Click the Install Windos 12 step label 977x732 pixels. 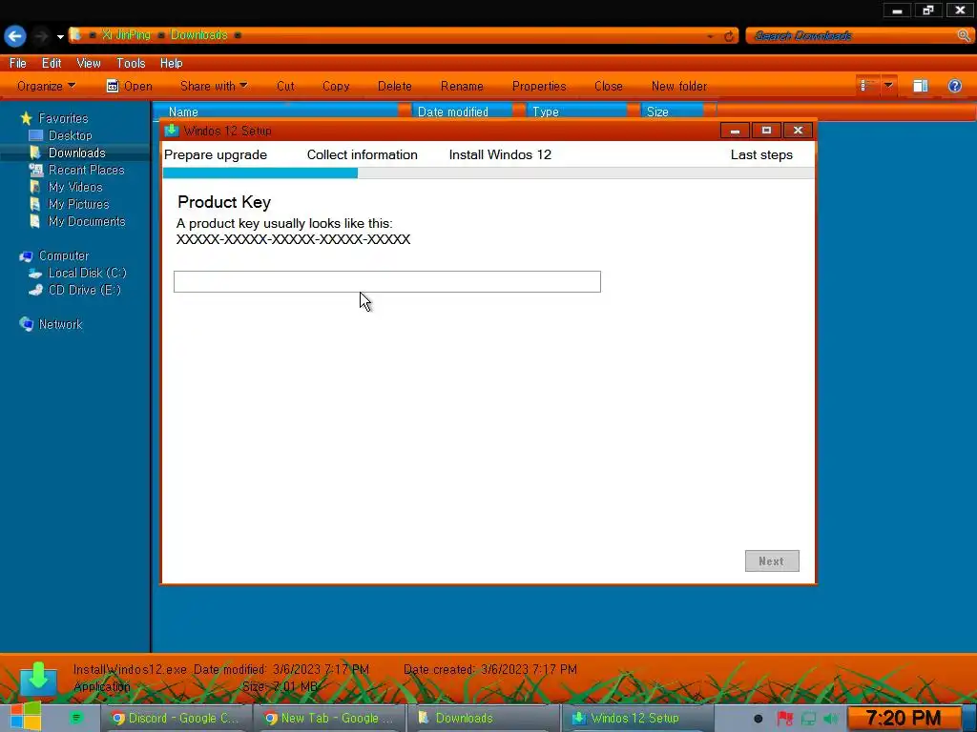coord(500,154)
